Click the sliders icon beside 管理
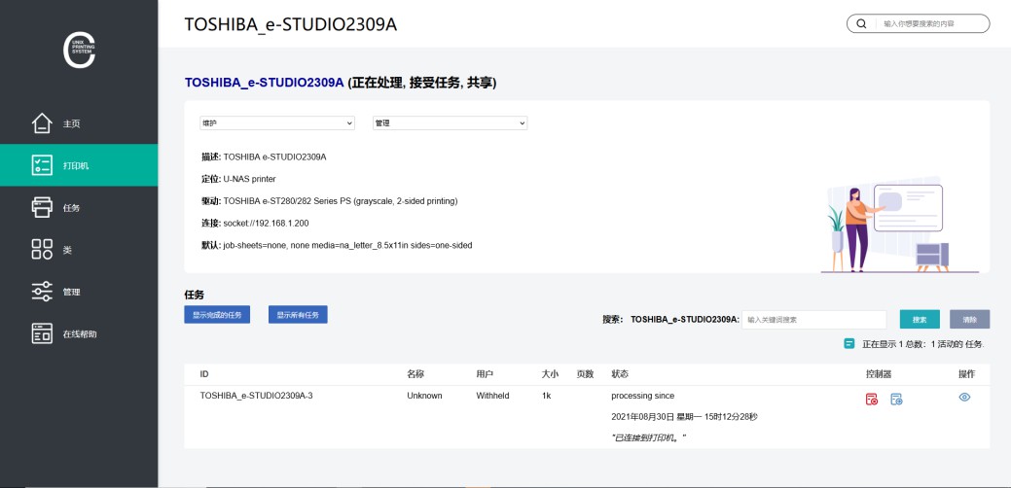The image size is (1011, 488). 42,292
